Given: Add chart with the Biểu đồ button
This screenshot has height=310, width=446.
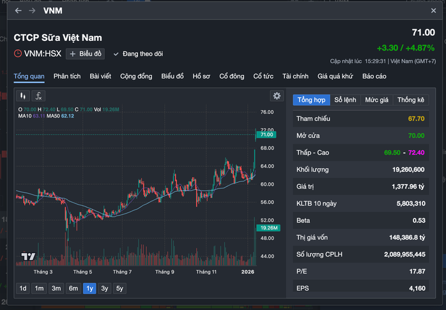Looking at the screenshot, I should coord(85,54).
